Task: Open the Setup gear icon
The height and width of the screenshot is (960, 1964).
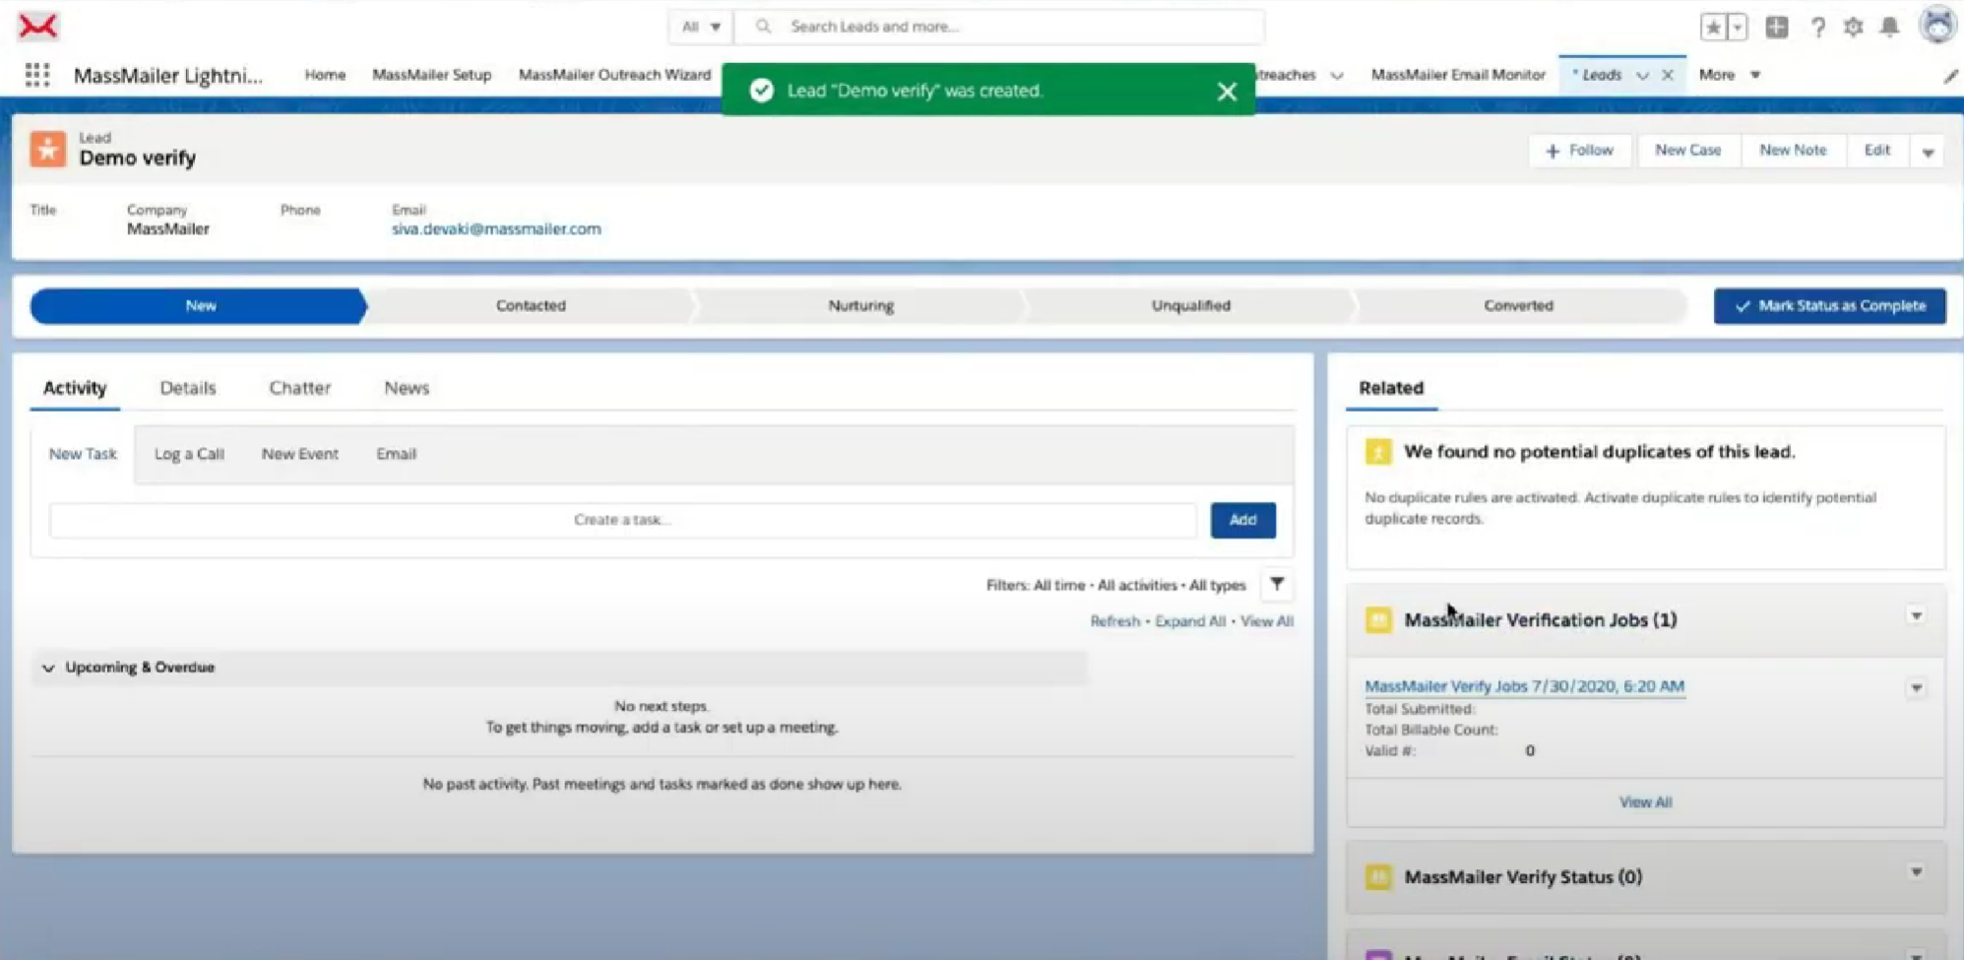Action: [1853, 28]
